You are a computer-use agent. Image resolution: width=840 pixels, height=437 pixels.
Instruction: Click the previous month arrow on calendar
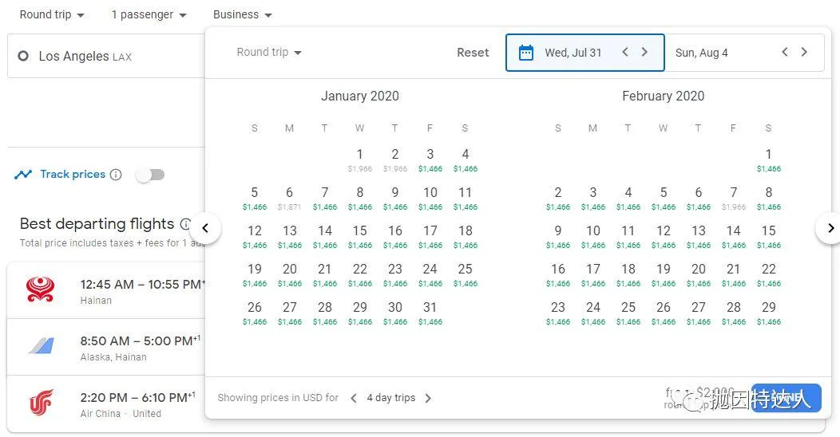(x=205, y=228)
